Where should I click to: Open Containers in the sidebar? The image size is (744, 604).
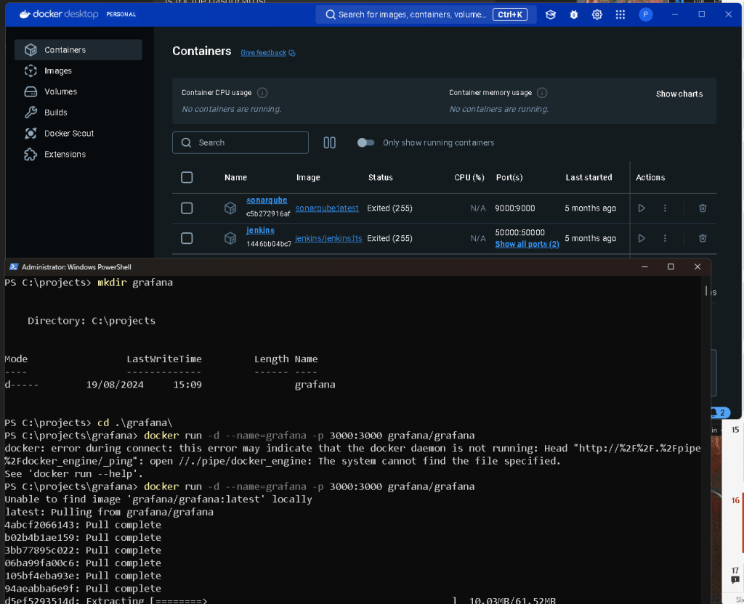pos(78,50)
